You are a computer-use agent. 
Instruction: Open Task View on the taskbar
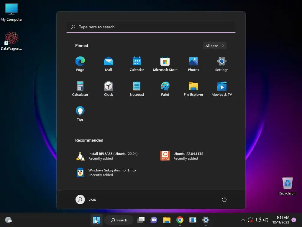(141, 220)
